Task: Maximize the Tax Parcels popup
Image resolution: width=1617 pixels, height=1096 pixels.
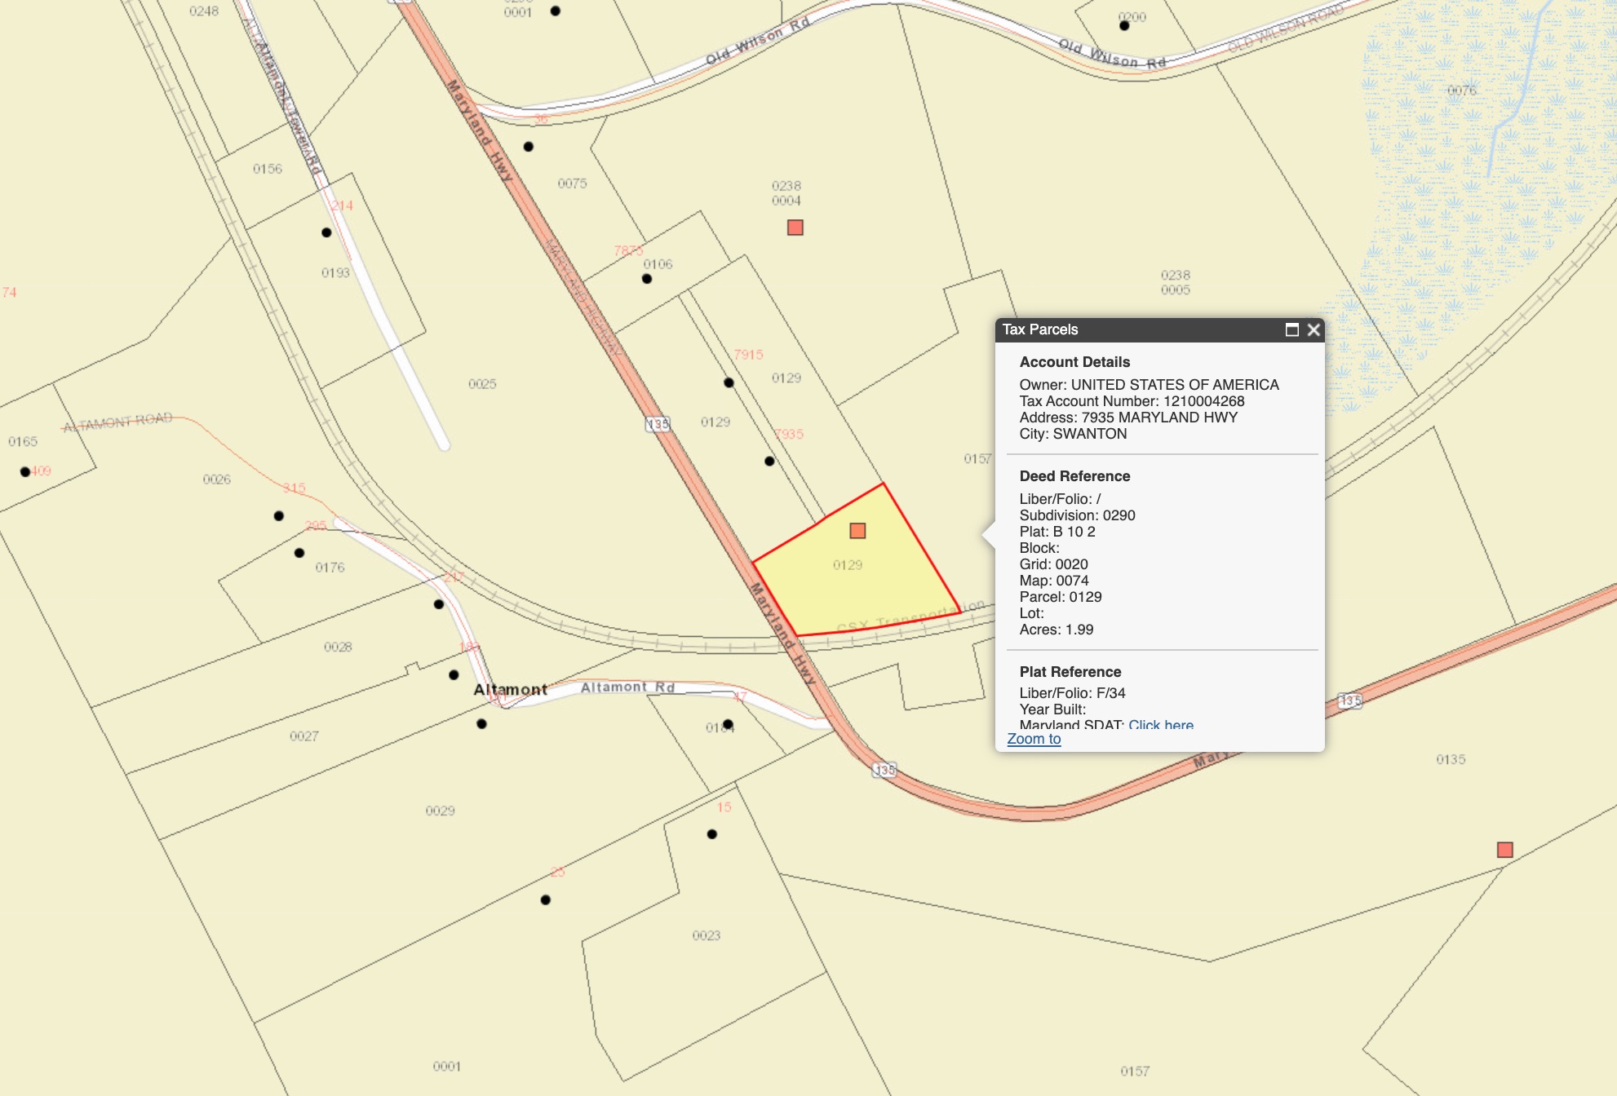Action: (x=1291, y=329)
